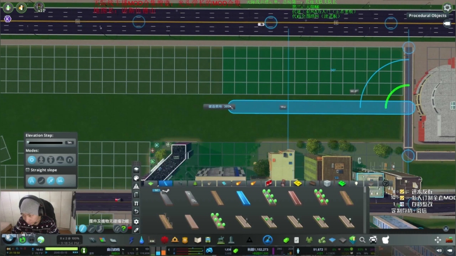Select the first highlighted elevation mode
The height and width of the screenshot is (256, 456).
click(32, 160)
